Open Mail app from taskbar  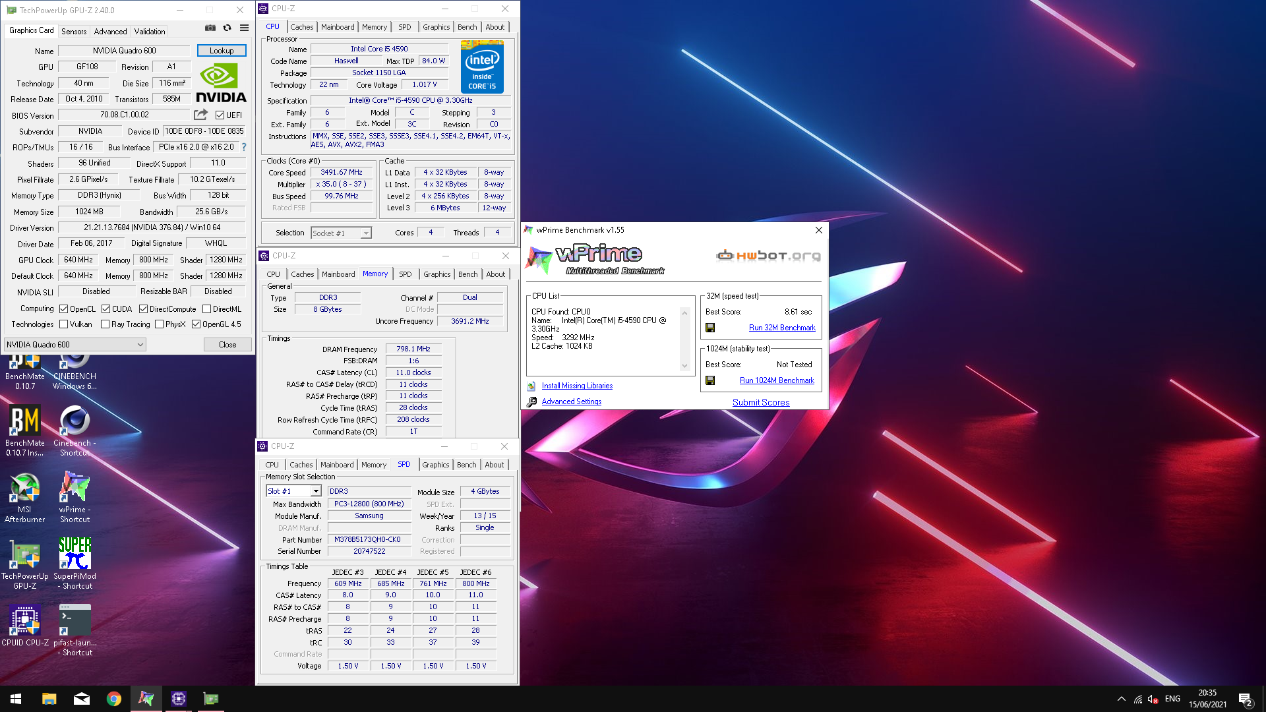click(81, 699)
